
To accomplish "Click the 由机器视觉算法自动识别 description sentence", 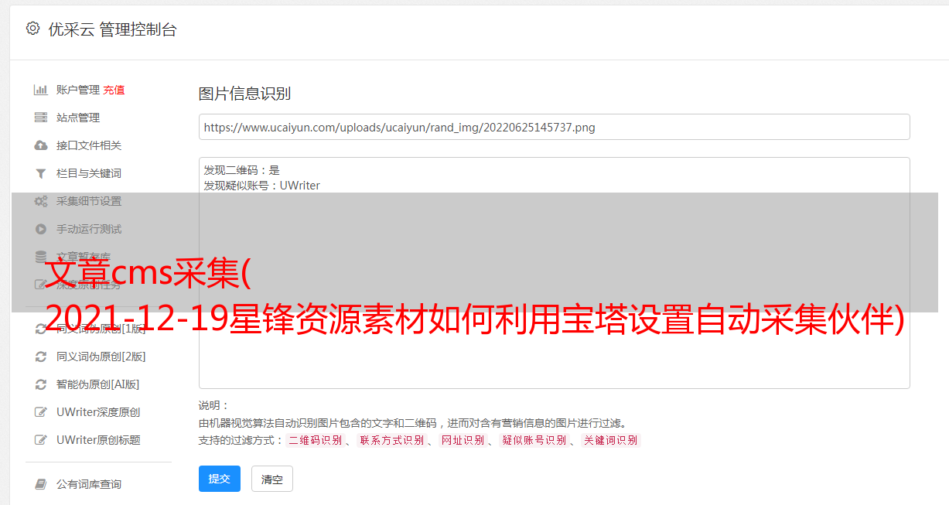I will click(412, 423).
